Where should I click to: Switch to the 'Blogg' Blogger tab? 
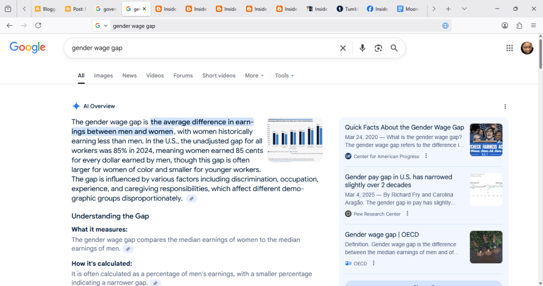coord(45,9)
